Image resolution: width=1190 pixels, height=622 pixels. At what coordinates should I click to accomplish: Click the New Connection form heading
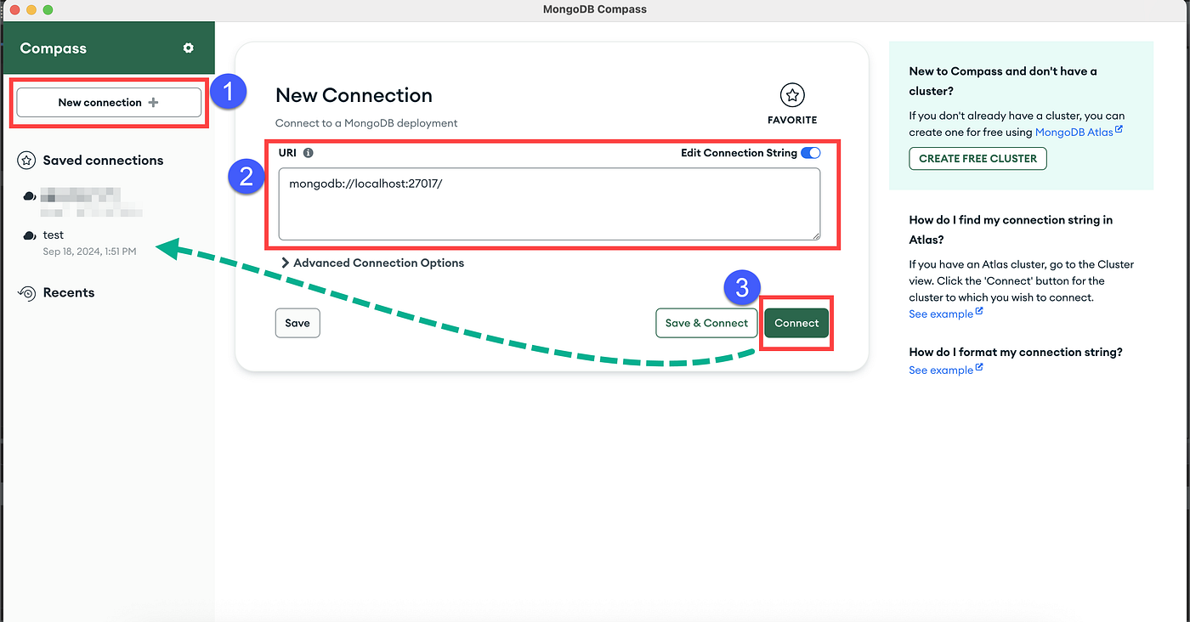click(354, 95)
